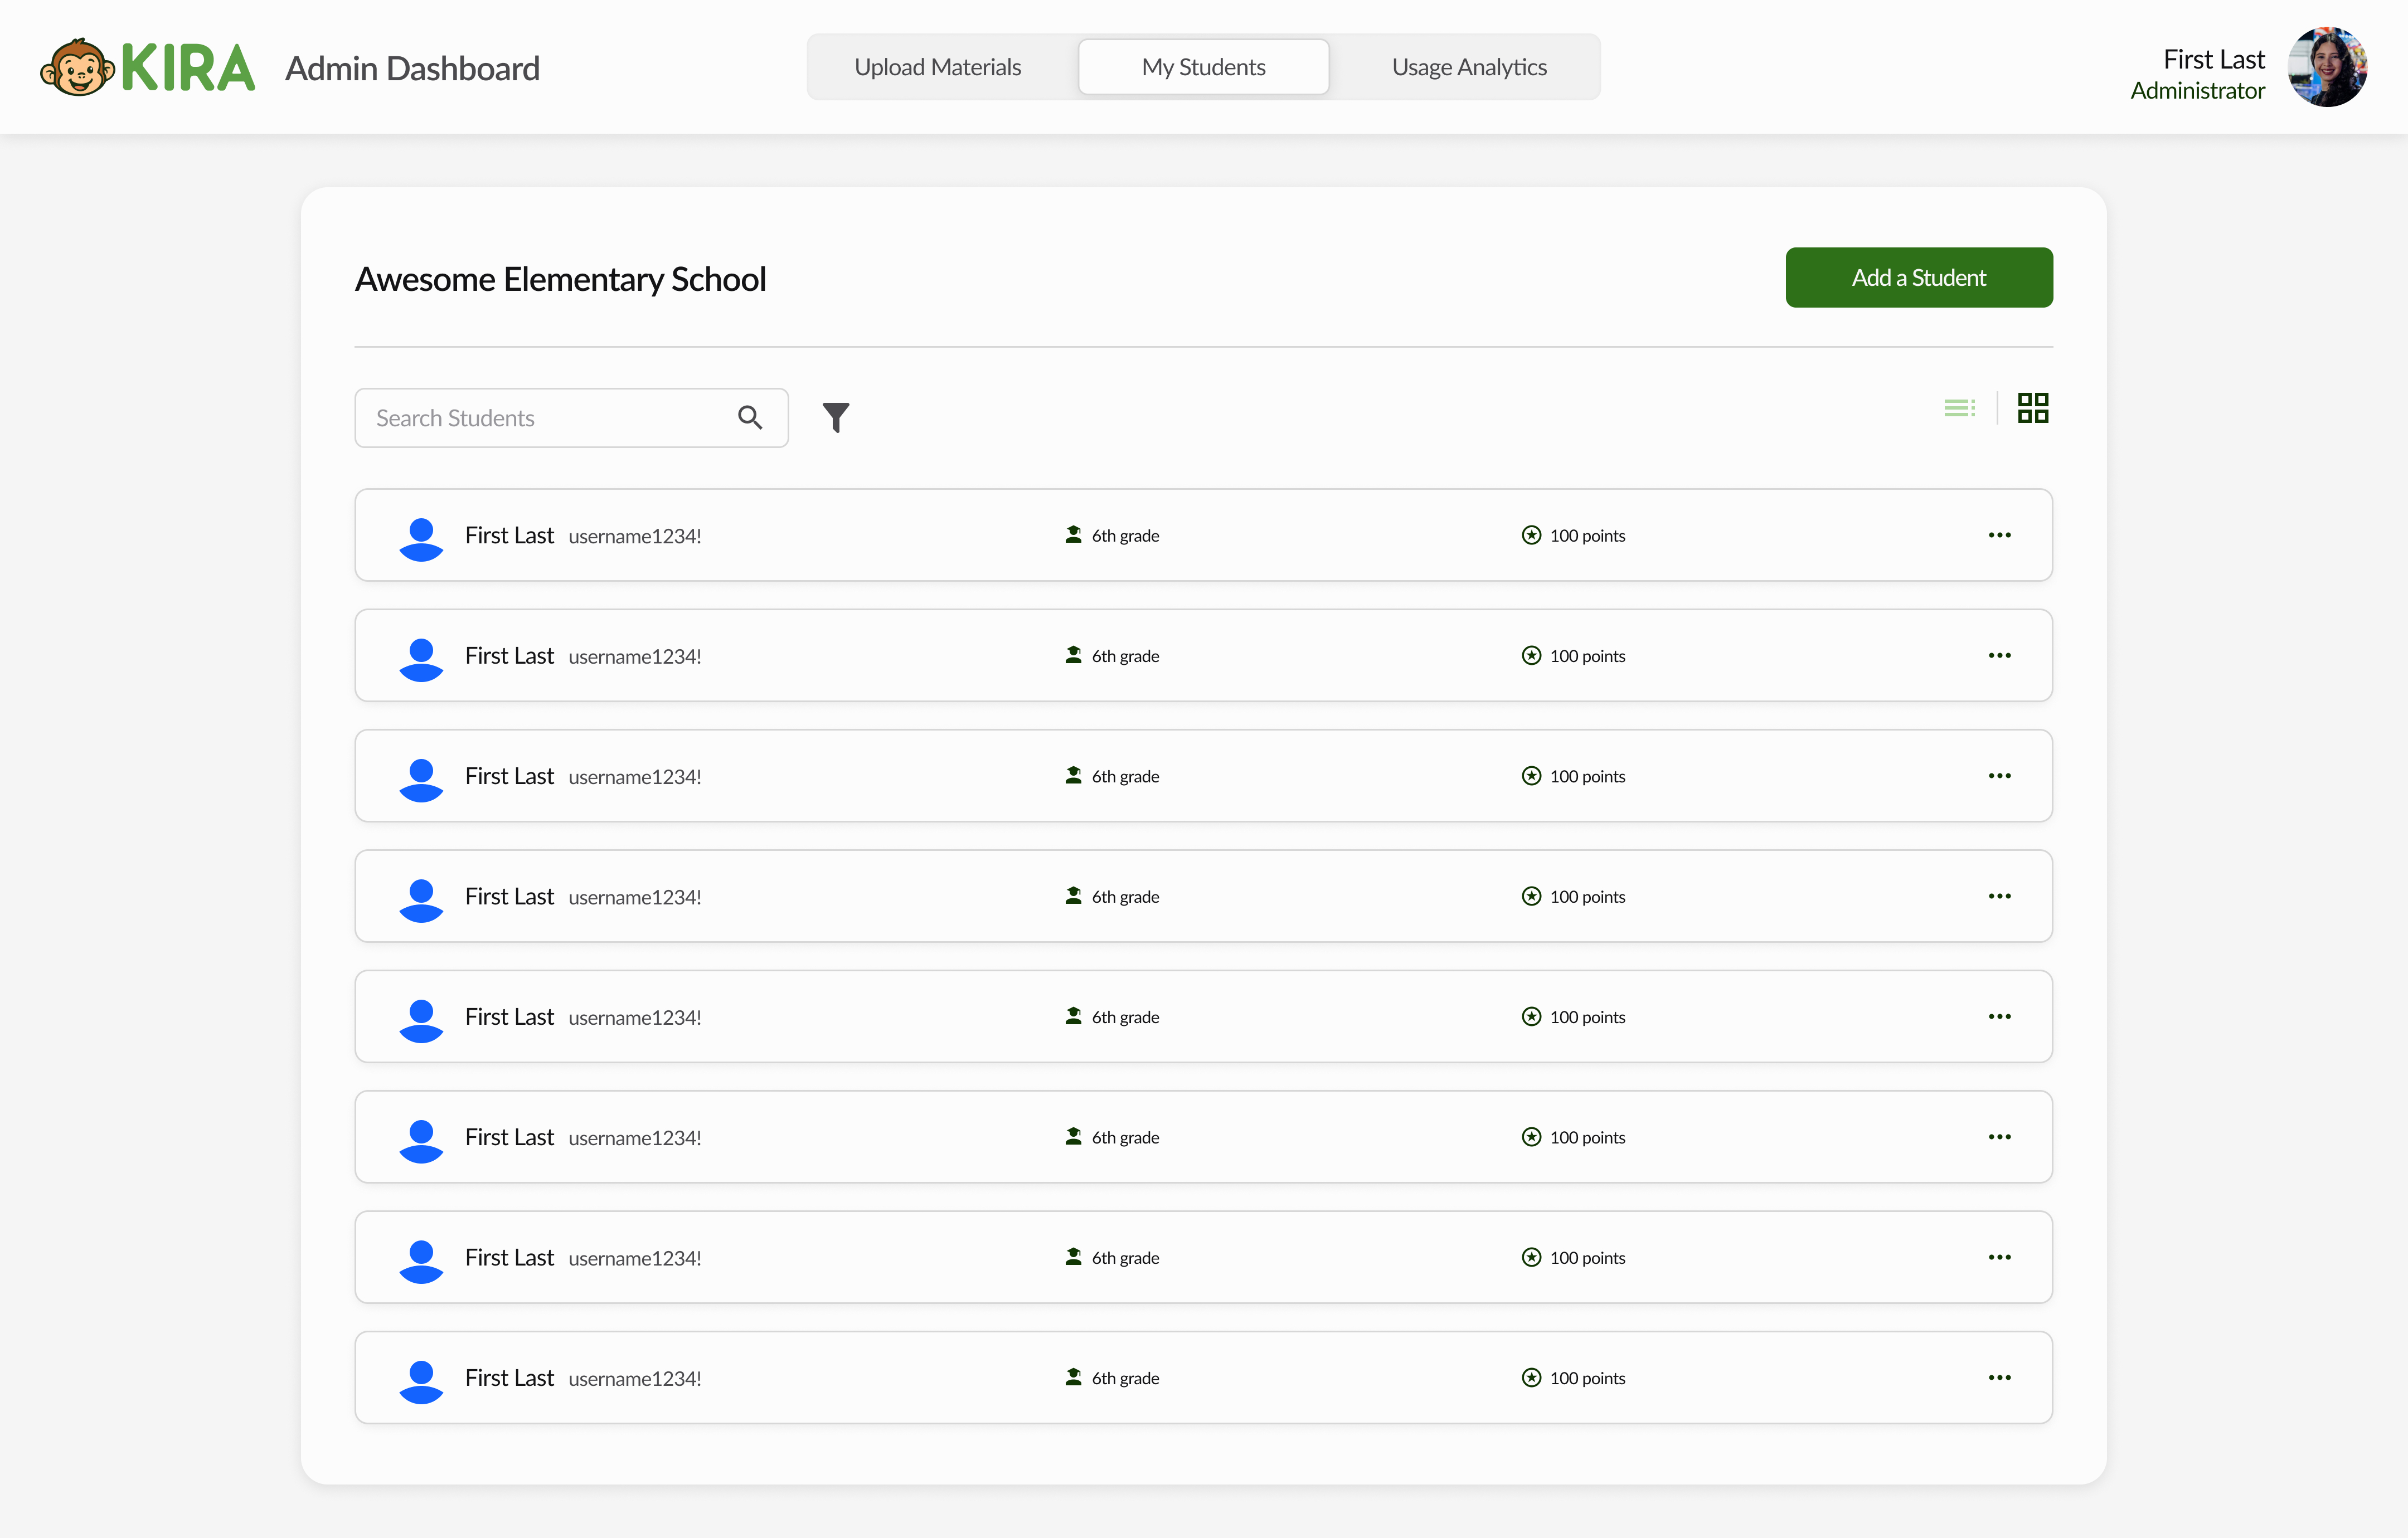Click the blue avatar icon of the last student

pyautogui.click(x=421, y=1381)
